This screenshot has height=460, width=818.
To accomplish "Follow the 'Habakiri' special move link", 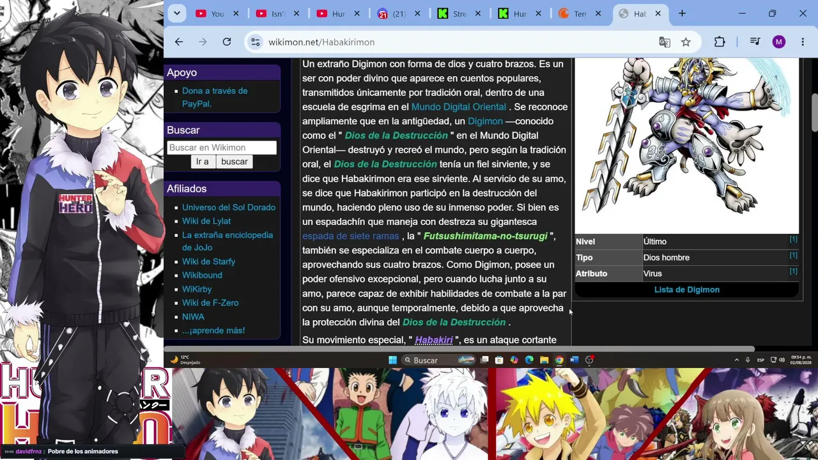I will coord(434,340).
